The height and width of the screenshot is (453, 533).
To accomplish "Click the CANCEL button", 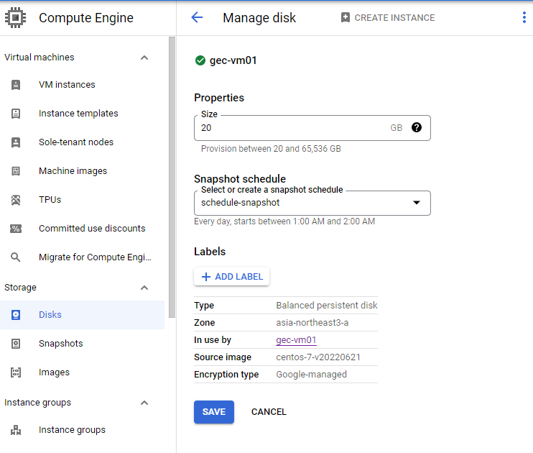I will tap(269, 412).
